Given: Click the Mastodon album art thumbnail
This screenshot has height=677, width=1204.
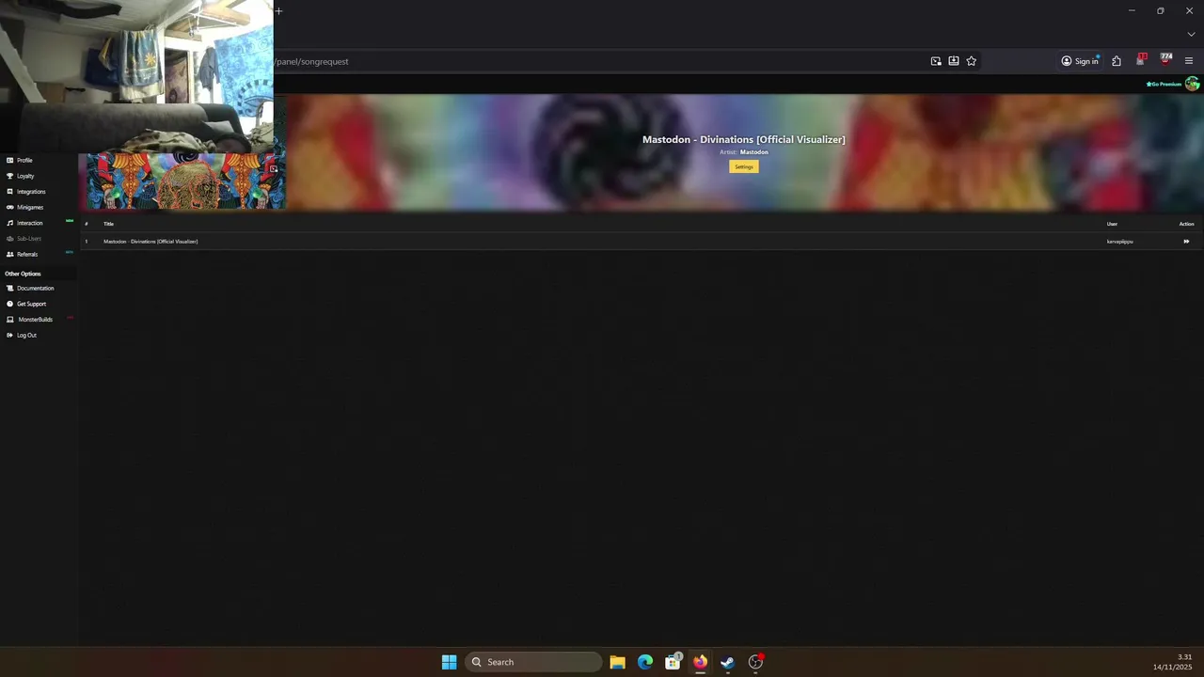Looking at the screenshot, I should 185,181.
